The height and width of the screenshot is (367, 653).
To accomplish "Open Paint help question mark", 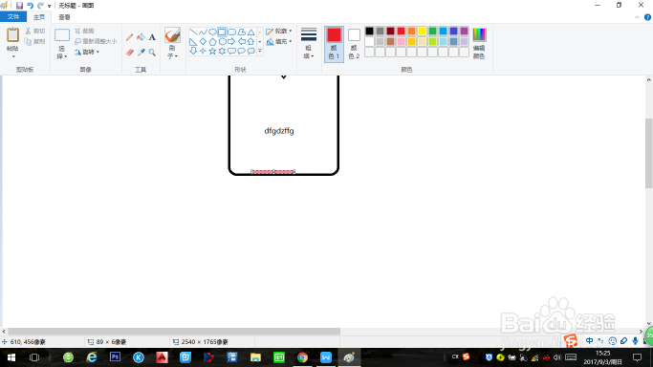I will [647, 17].
